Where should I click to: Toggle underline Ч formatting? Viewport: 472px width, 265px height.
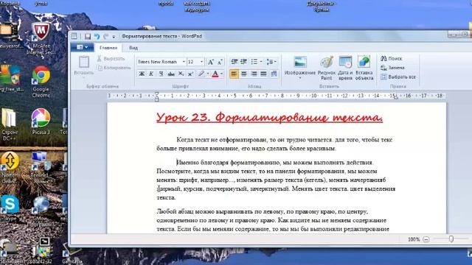click(161, 74)
